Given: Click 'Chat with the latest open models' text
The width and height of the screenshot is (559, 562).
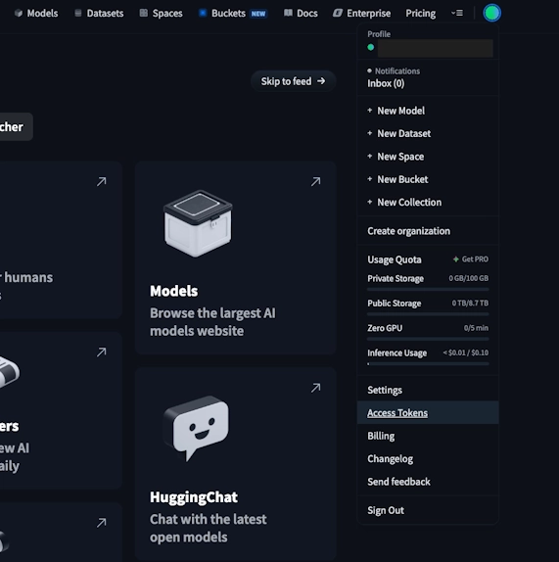Looking at the screenshot, I should [209, 528].
